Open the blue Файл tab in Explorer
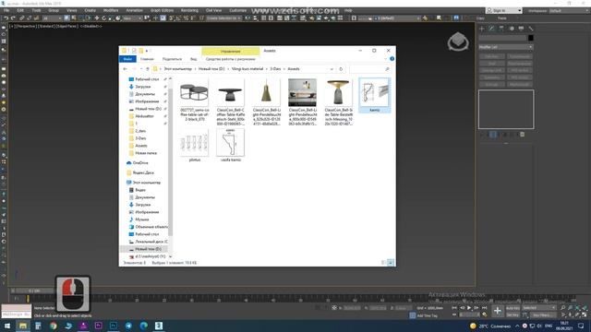 tap(127, 59)
